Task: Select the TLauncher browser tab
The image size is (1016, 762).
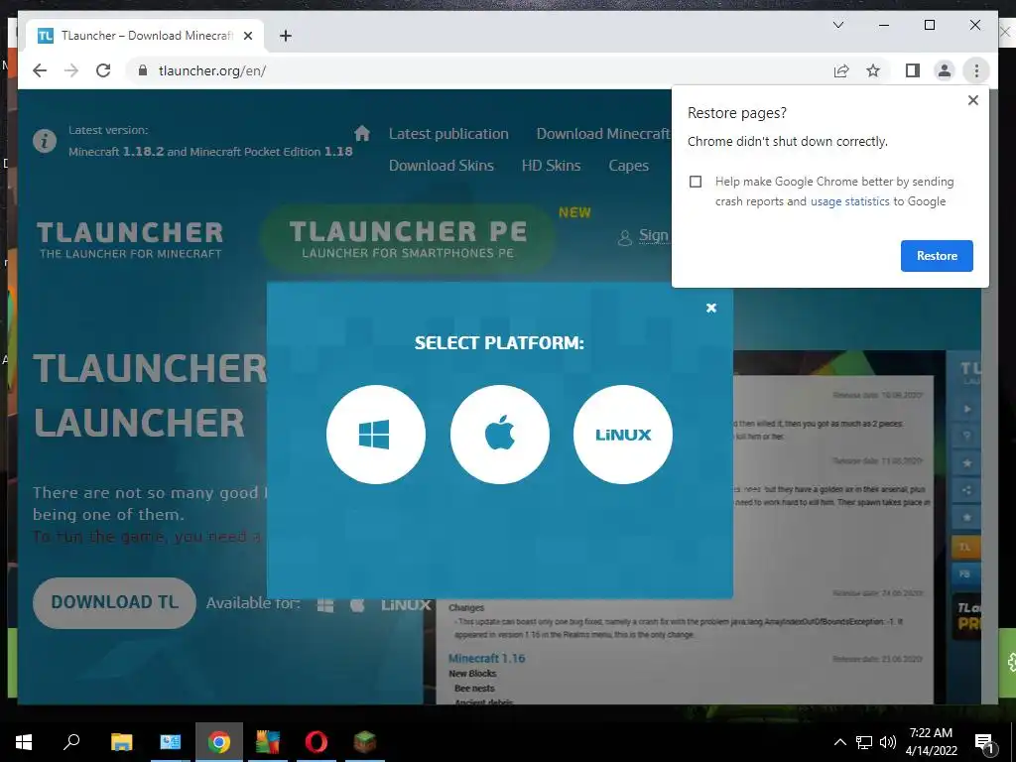Action: 145,36
